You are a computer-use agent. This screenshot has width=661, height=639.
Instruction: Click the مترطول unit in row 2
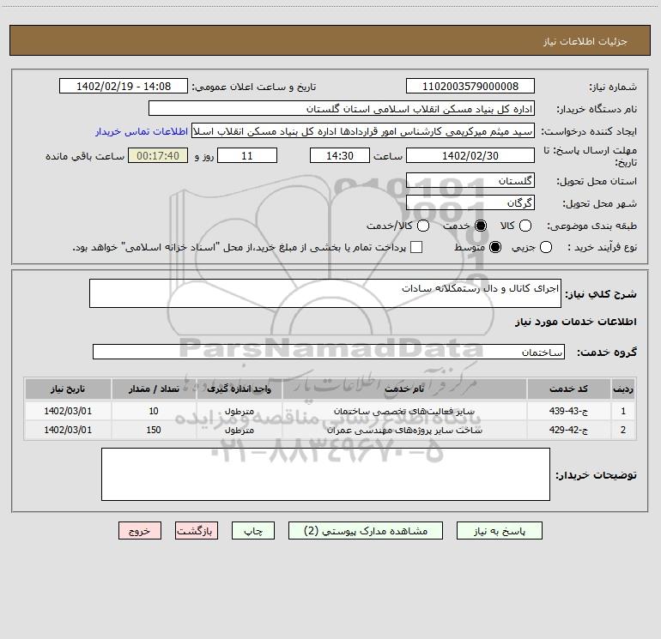coord(239,430)
